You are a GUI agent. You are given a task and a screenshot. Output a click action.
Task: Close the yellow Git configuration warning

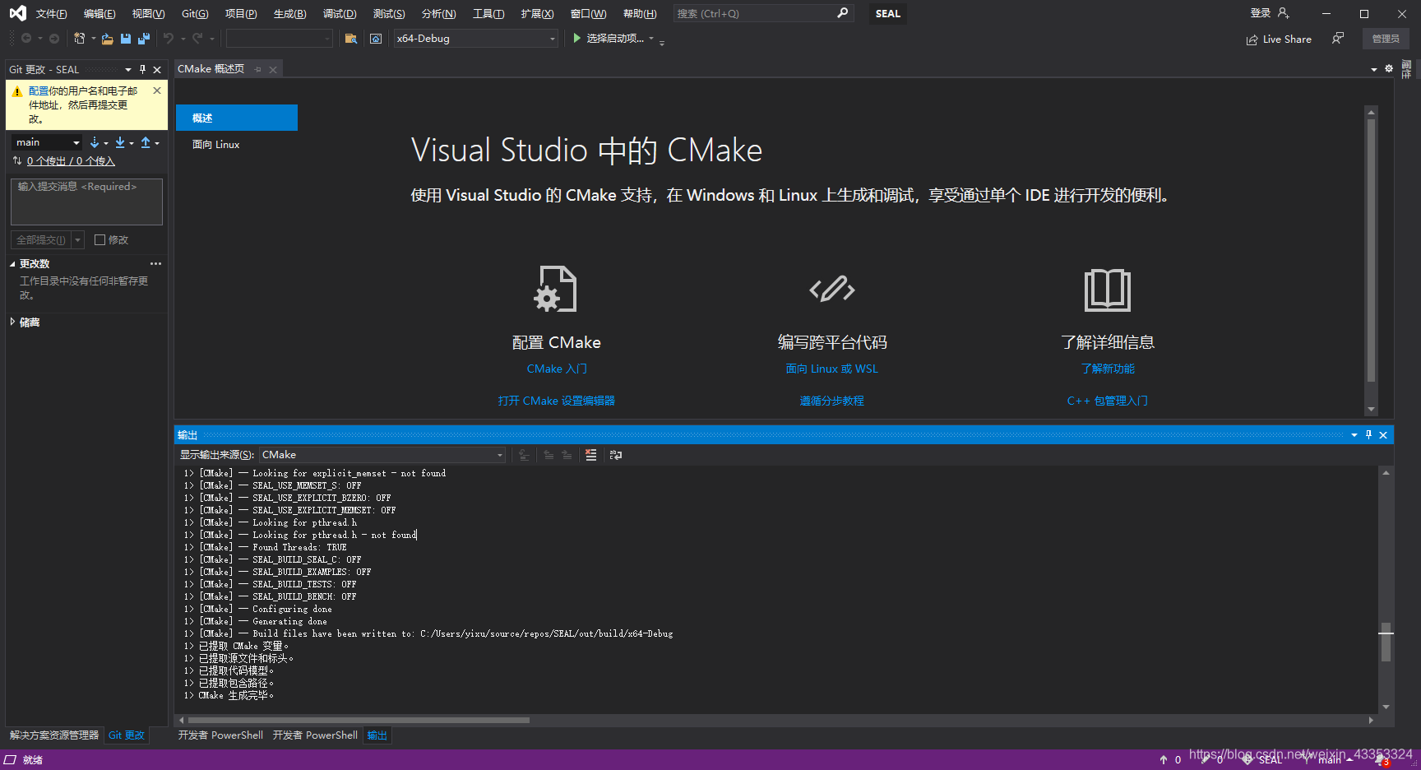(157, 90)
